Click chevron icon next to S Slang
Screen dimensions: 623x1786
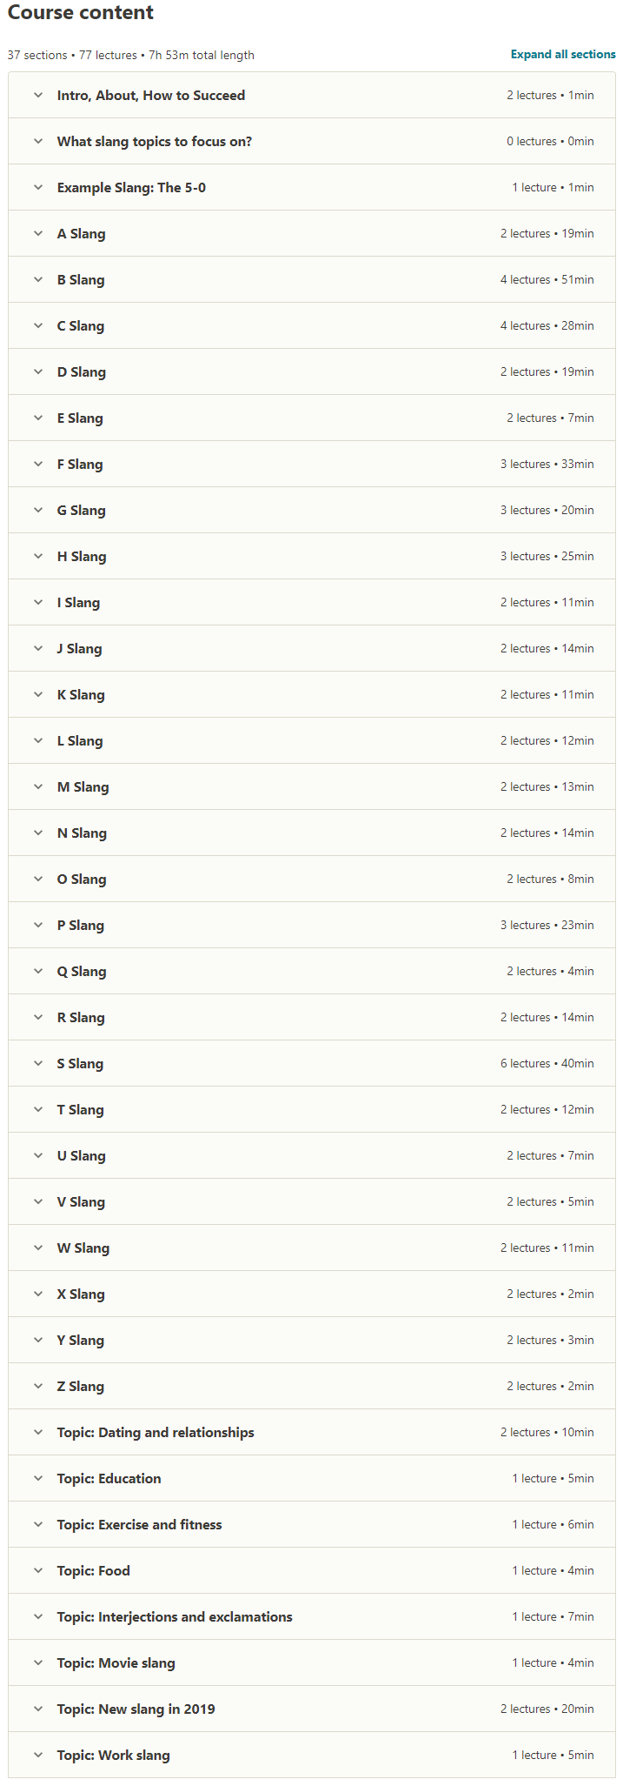tap(38, 1063)
